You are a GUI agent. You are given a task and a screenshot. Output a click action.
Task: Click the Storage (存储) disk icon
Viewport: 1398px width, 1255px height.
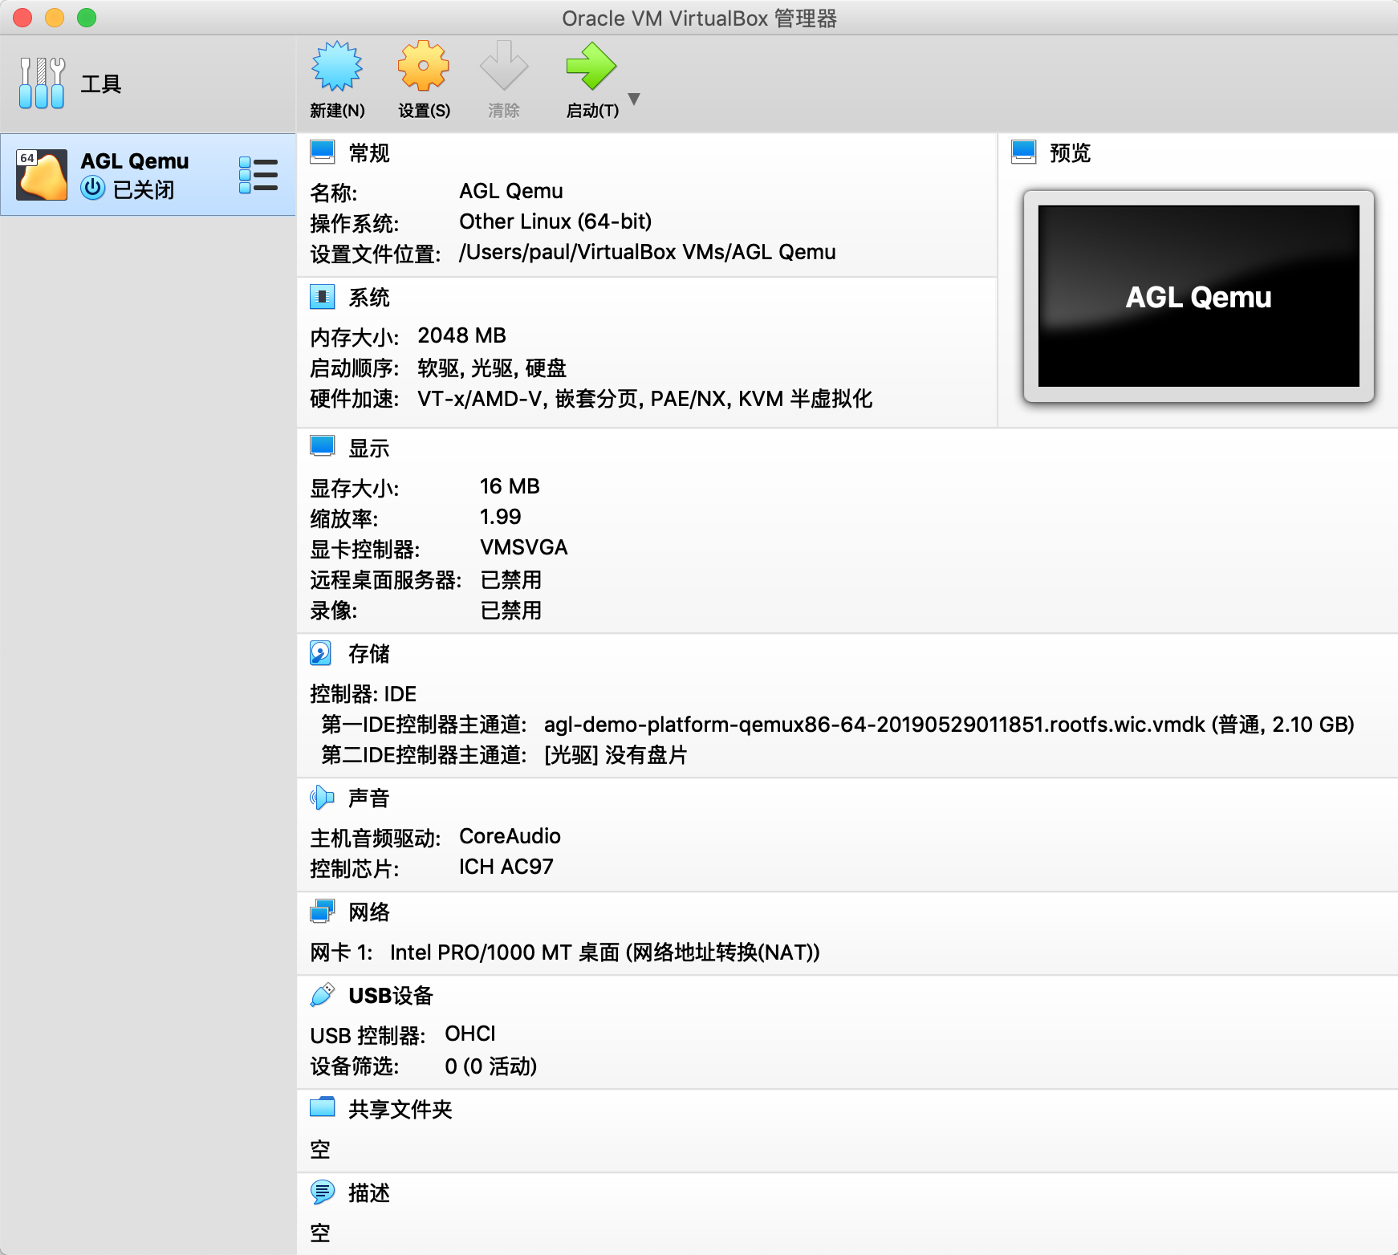321,653
